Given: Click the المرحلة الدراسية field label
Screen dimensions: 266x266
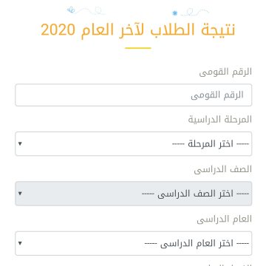Looking at the screenshot, I should (220, 120).
